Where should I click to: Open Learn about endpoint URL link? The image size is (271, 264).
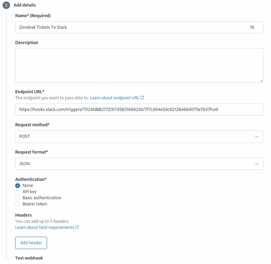point(115,98)
